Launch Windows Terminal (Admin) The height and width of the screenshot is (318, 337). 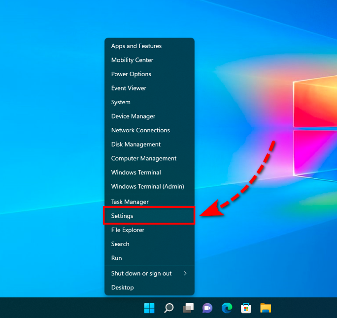[x=149, y=186]
